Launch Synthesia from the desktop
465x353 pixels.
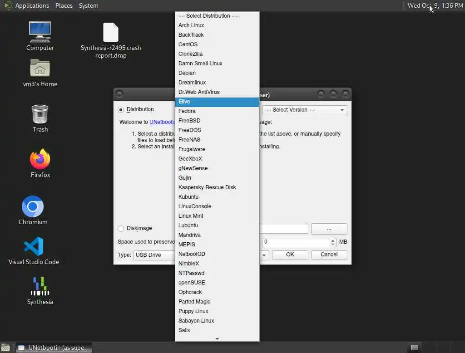tap(40, 291)
